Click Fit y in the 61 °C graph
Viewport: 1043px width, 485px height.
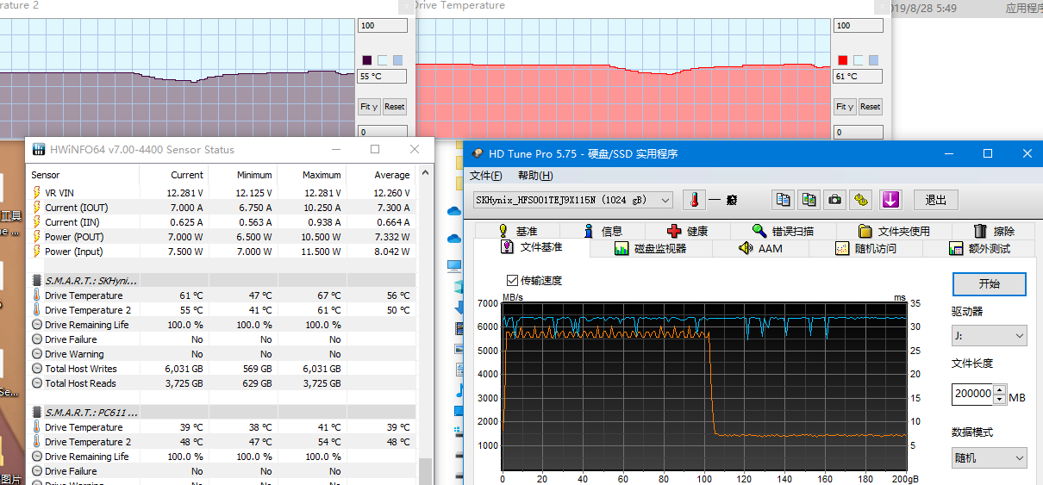coord(845,107)
